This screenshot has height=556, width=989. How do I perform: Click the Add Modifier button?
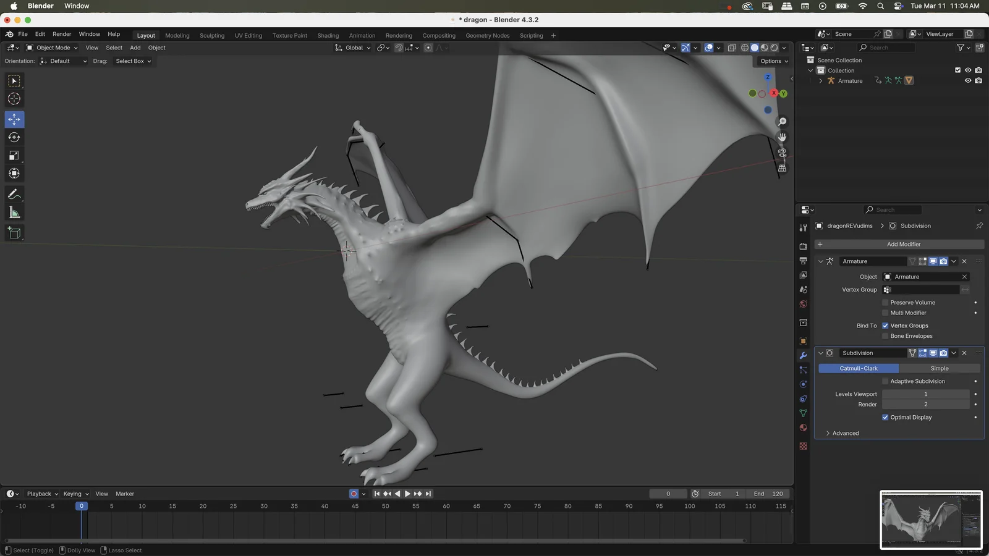pos(904,244)
